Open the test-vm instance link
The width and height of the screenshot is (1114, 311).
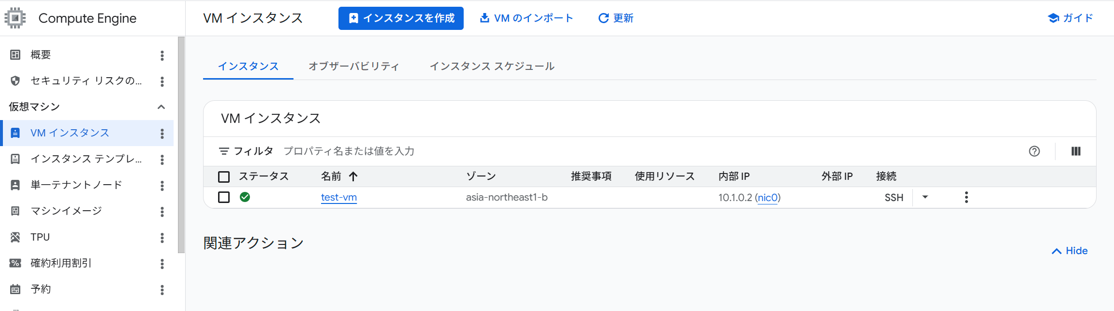tap(339, 197)
